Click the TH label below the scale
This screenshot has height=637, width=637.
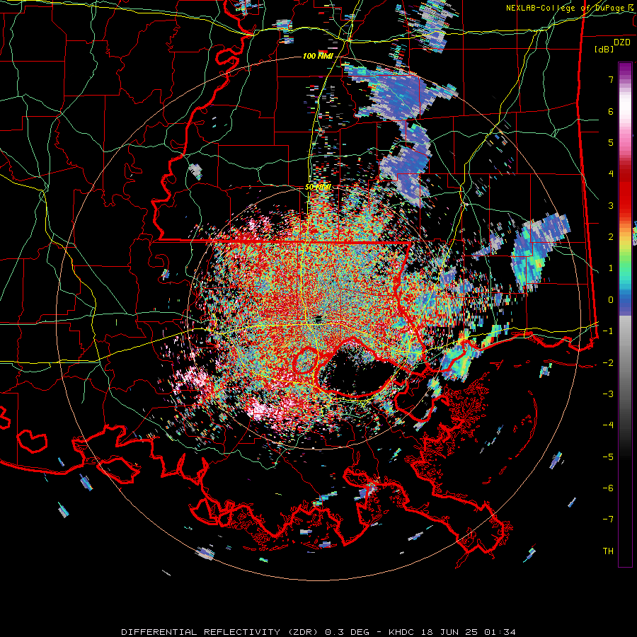tap(608, 551)
